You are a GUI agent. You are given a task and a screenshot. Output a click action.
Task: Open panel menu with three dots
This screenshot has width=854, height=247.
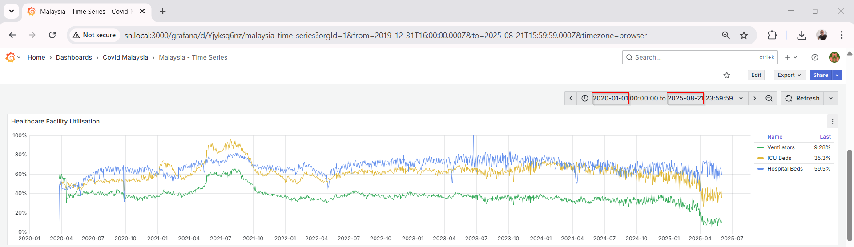click(833, 121)
